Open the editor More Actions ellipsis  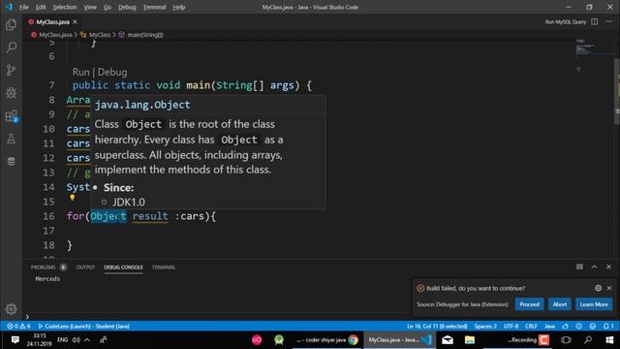[609, 21]
